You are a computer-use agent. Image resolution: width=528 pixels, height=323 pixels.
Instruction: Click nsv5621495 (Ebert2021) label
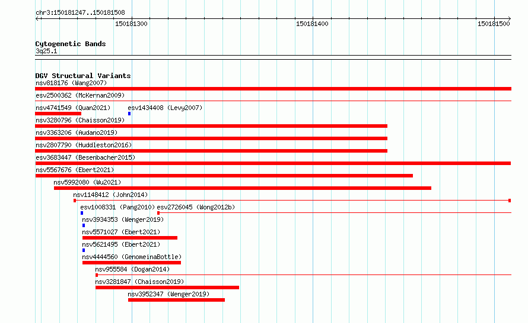121,244
